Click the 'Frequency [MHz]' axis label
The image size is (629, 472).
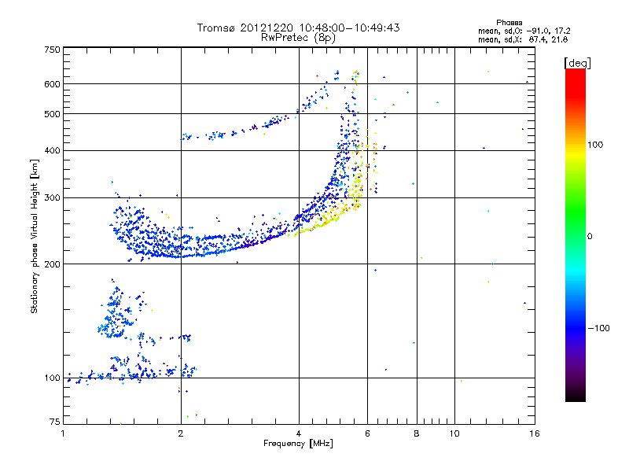tap(298, 444)
